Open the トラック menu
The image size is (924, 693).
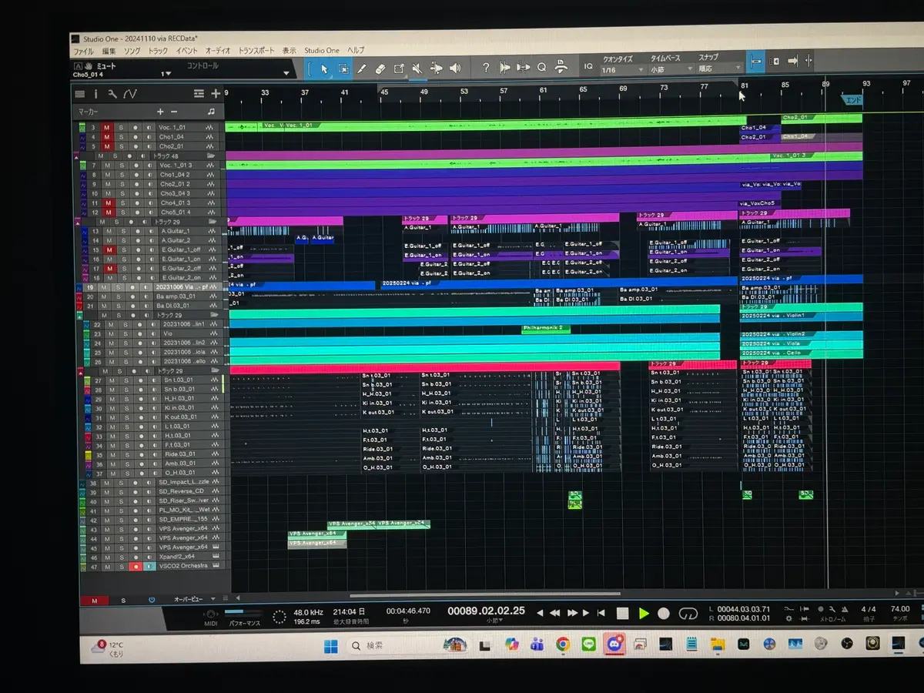coord(158,51)
